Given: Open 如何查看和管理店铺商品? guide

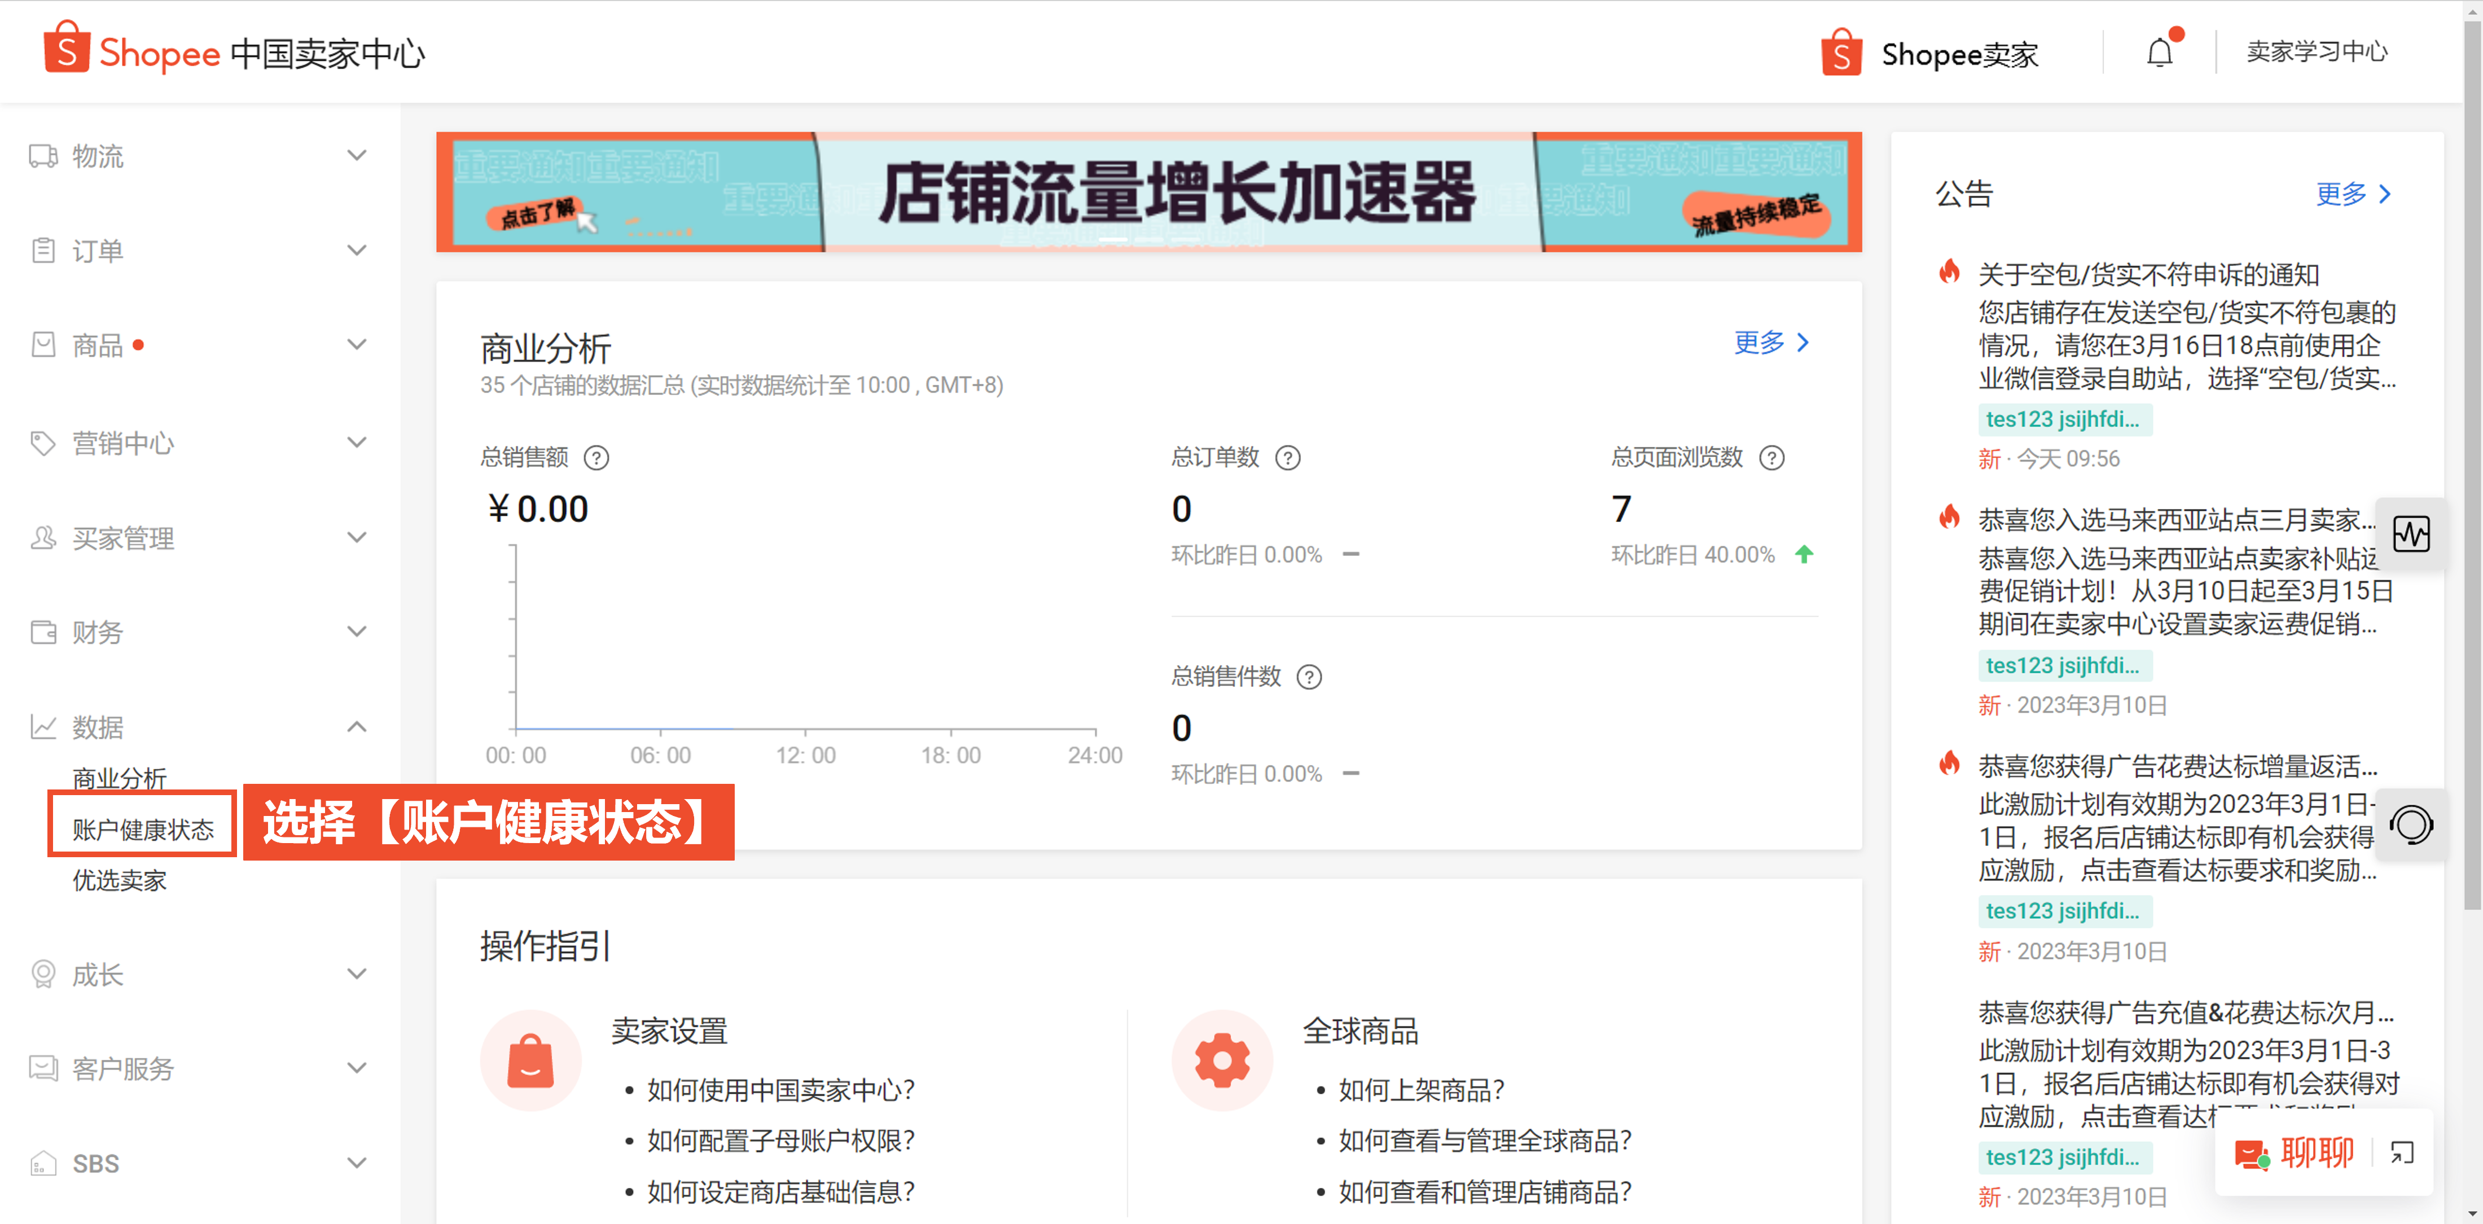Looking at the screenshot, I should 1484,1192.
